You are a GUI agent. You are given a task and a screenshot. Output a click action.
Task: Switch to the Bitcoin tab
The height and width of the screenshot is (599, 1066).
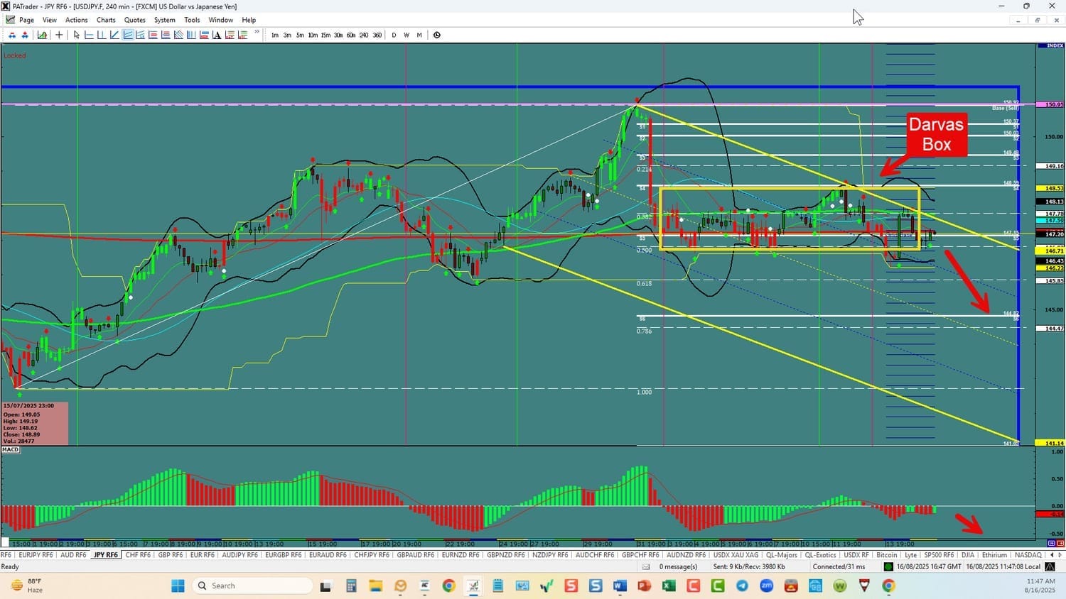tap(887, 555)
